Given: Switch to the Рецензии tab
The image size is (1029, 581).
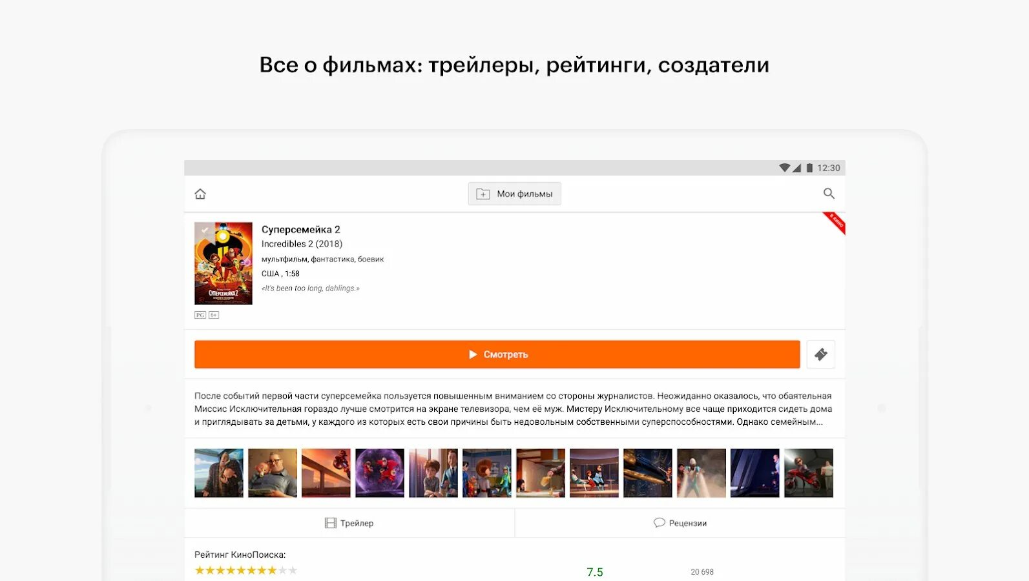Looking at the screenshot, I should coord(680,523).
